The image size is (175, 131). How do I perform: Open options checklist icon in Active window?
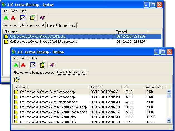coord(23,18)
